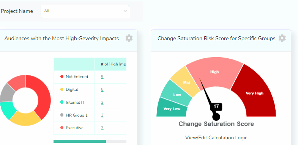Open settings gear for Change Saturation Risk Score

click(x=282, y=38)
